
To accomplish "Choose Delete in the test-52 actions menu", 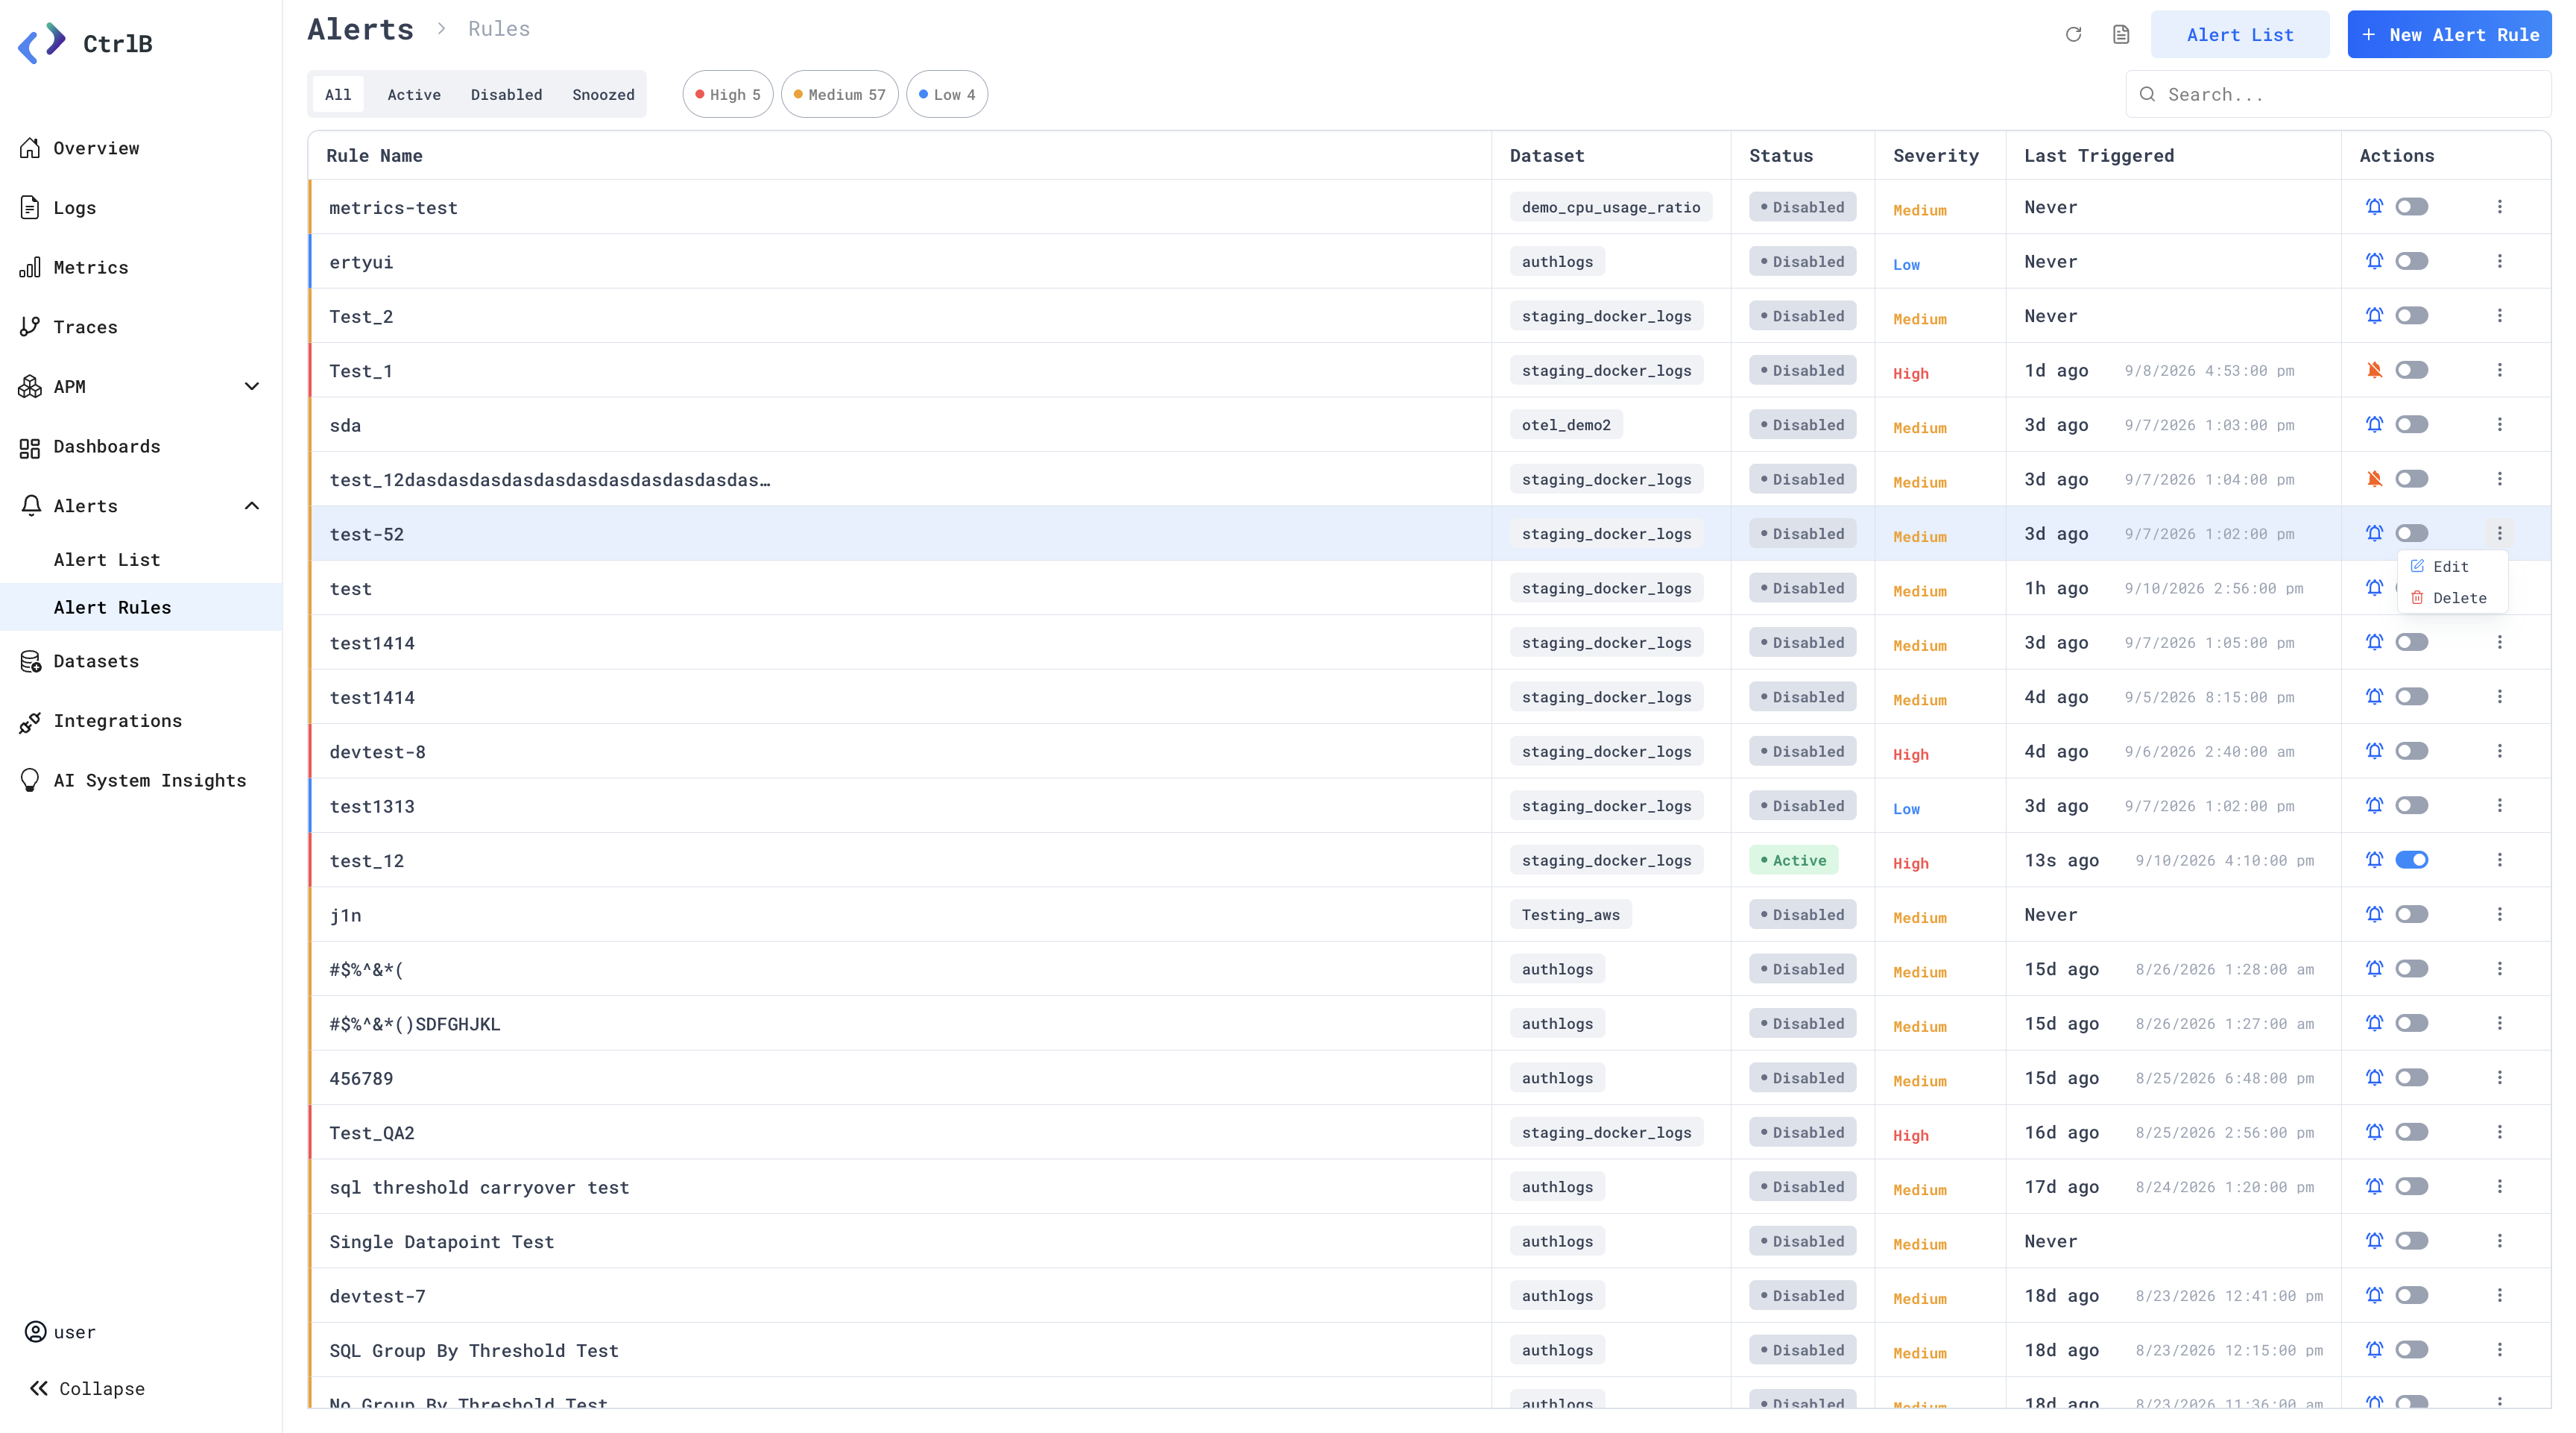I will pyautogui.click(x=2451, y=598).
